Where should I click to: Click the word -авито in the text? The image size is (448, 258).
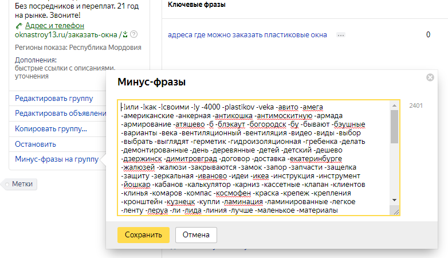287,107
